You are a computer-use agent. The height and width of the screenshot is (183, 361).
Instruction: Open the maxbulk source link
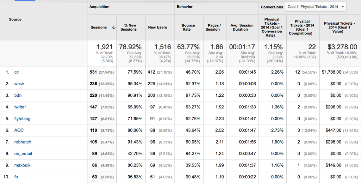[22, 165]
